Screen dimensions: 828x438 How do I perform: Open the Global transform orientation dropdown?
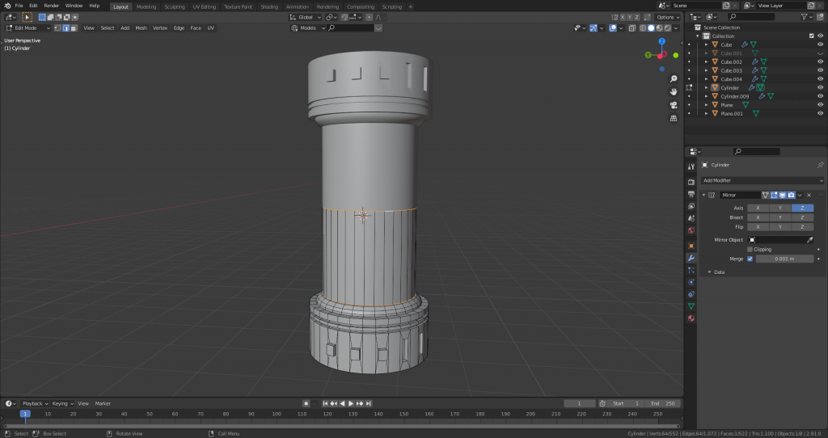point(305,17)
